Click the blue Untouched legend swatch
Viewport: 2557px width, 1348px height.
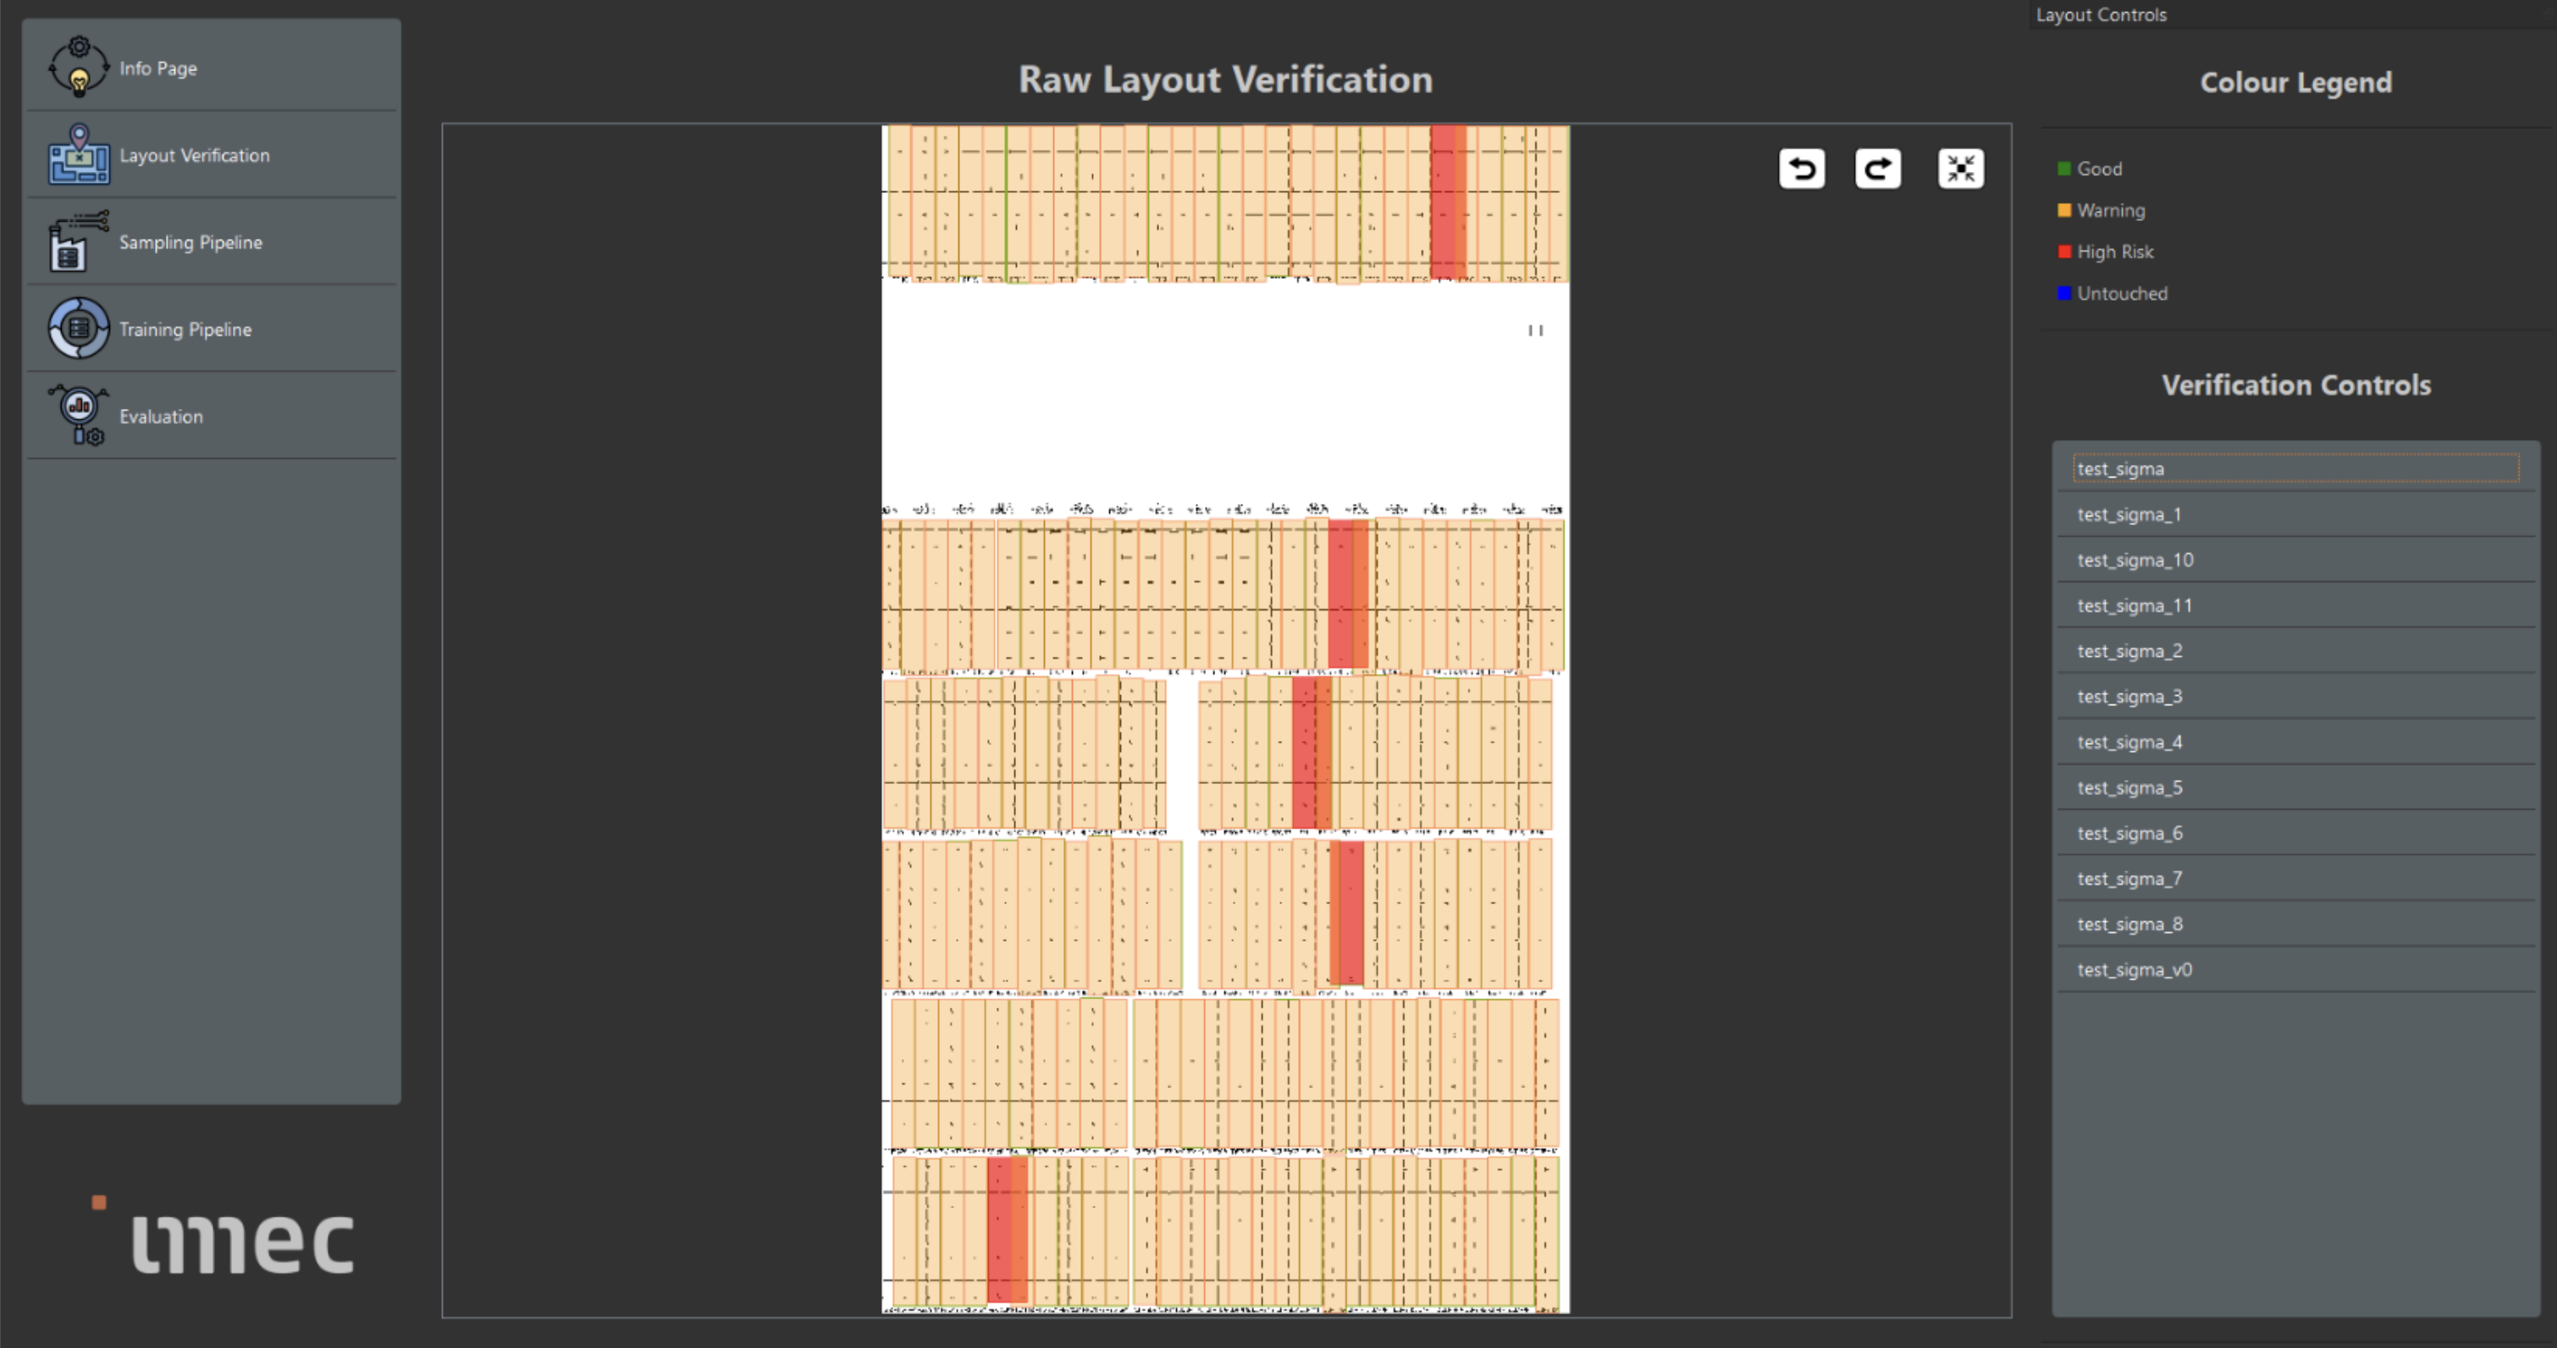pos(2065,294)
